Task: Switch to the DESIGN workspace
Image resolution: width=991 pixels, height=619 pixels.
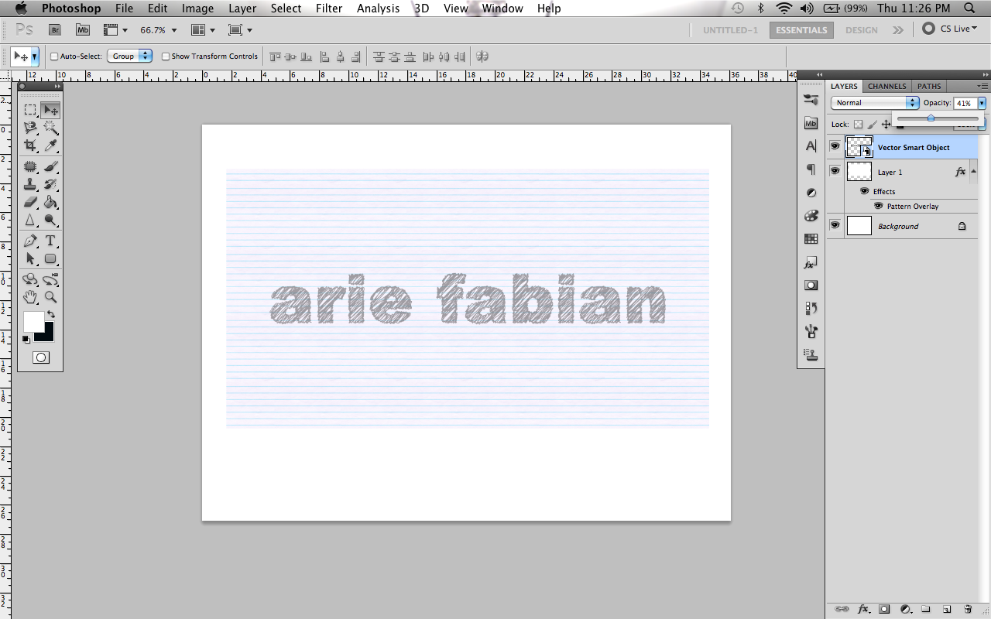Action: [x=861, y=29]
